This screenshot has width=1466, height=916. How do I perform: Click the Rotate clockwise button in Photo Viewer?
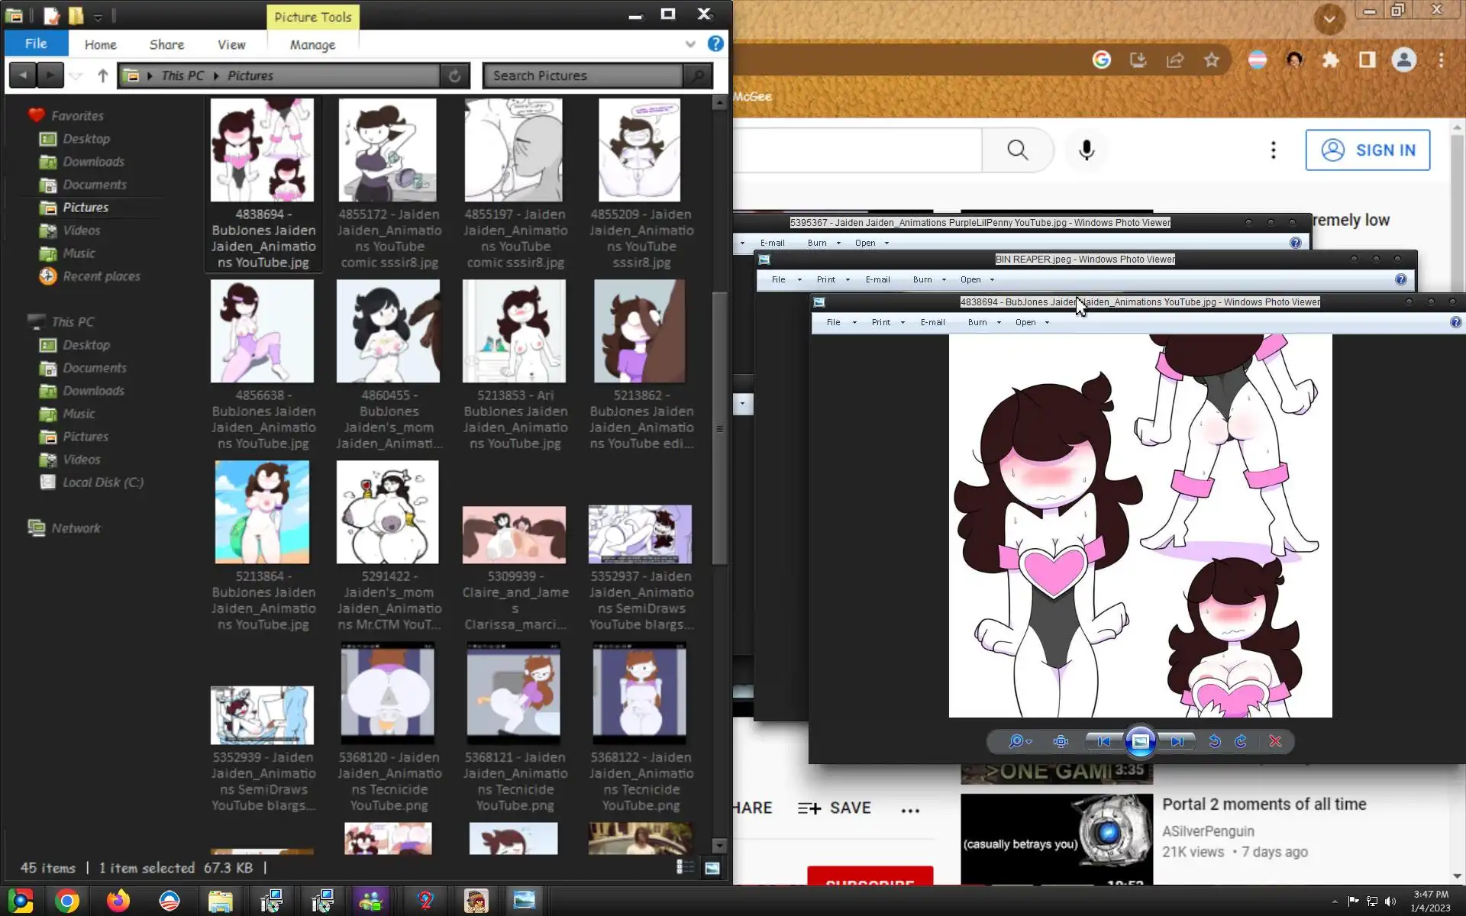point(1241,741)
